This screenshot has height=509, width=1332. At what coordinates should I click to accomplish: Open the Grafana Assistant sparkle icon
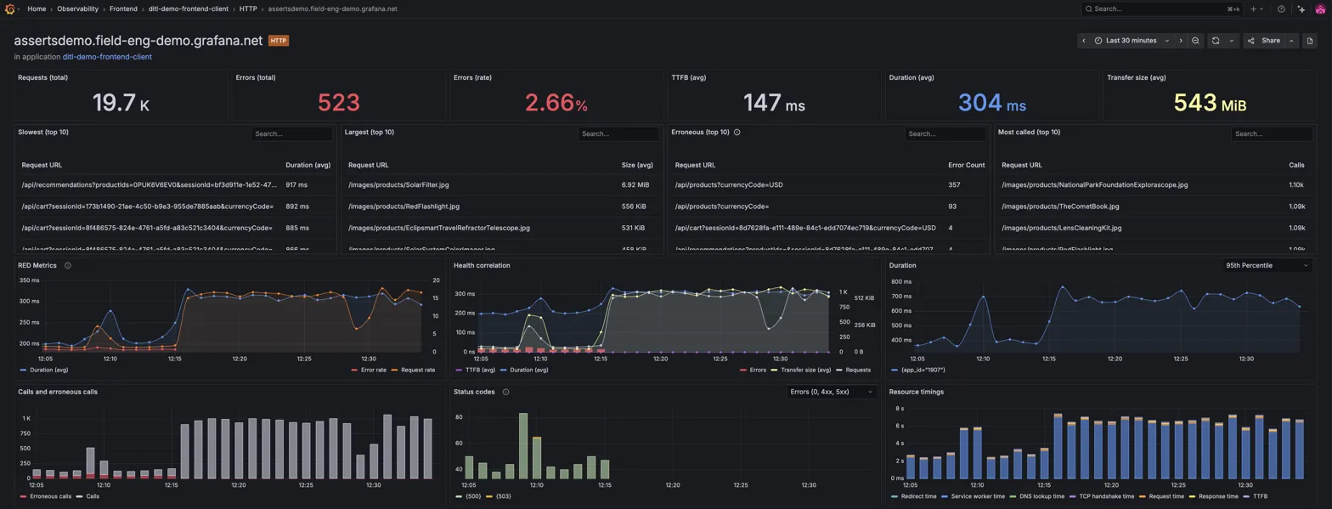1301,8
